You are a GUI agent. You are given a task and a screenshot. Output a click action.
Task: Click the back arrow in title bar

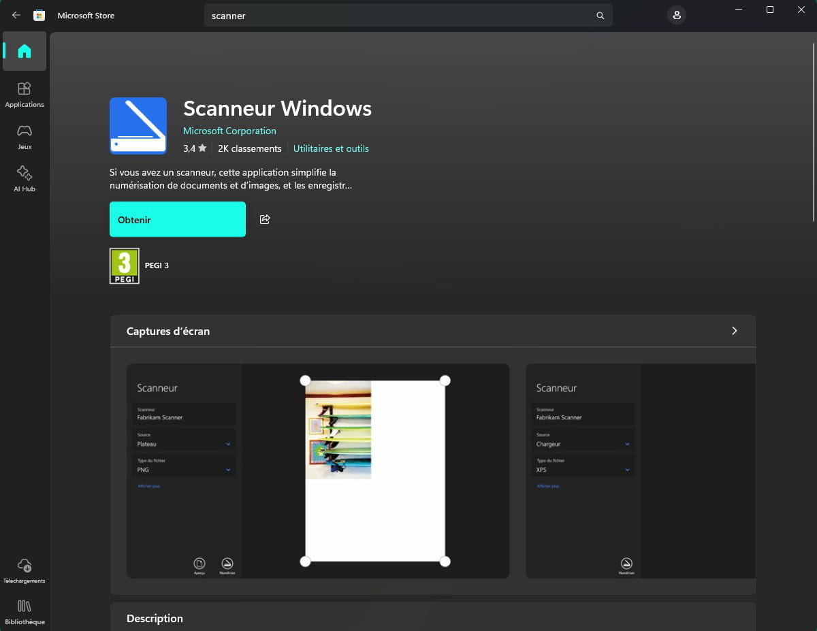click(x=16, y=15)
